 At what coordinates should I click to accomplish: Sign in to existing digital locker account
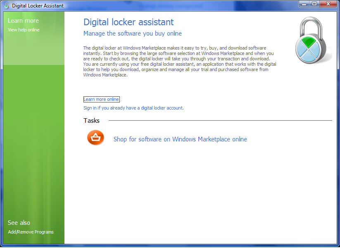[133, 108]
